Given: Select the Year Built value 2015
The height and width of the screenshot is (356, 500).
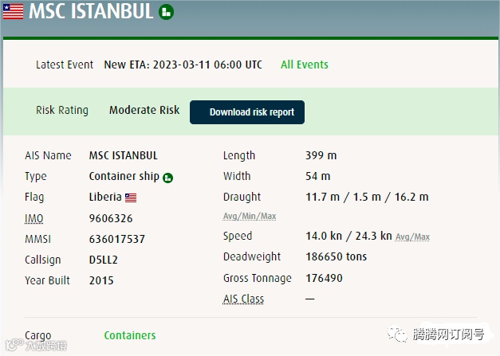Looking at the screenshot, I should pyautogui.click(x=101, y=280).
